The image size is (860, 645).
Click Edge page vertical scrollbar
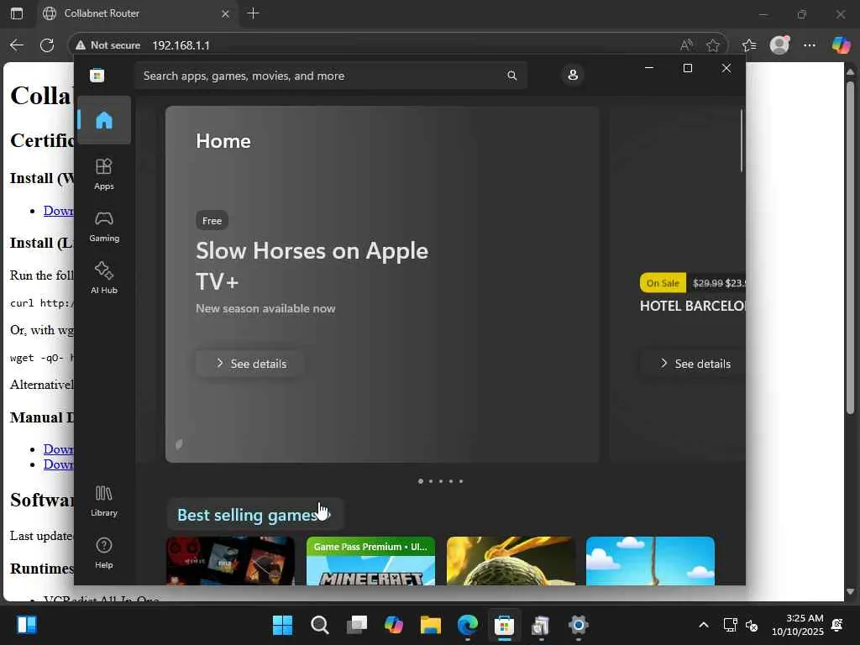850,247
